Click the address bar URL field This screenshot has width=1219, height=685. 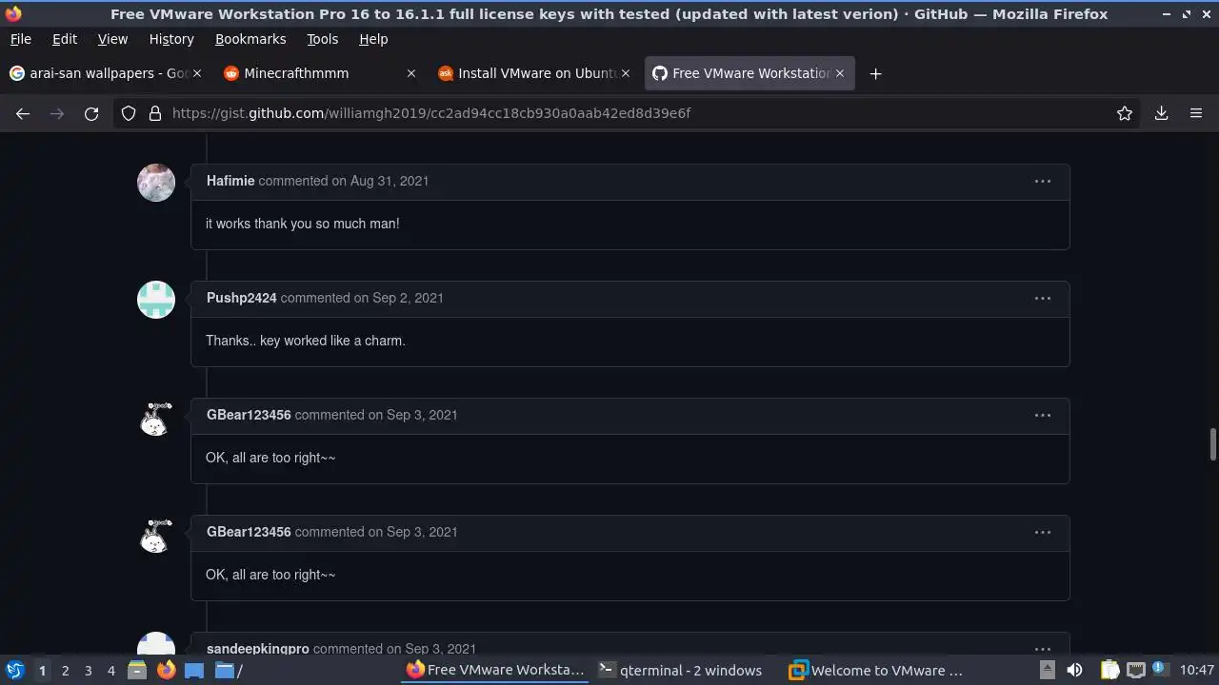click(x=629, y=113)
